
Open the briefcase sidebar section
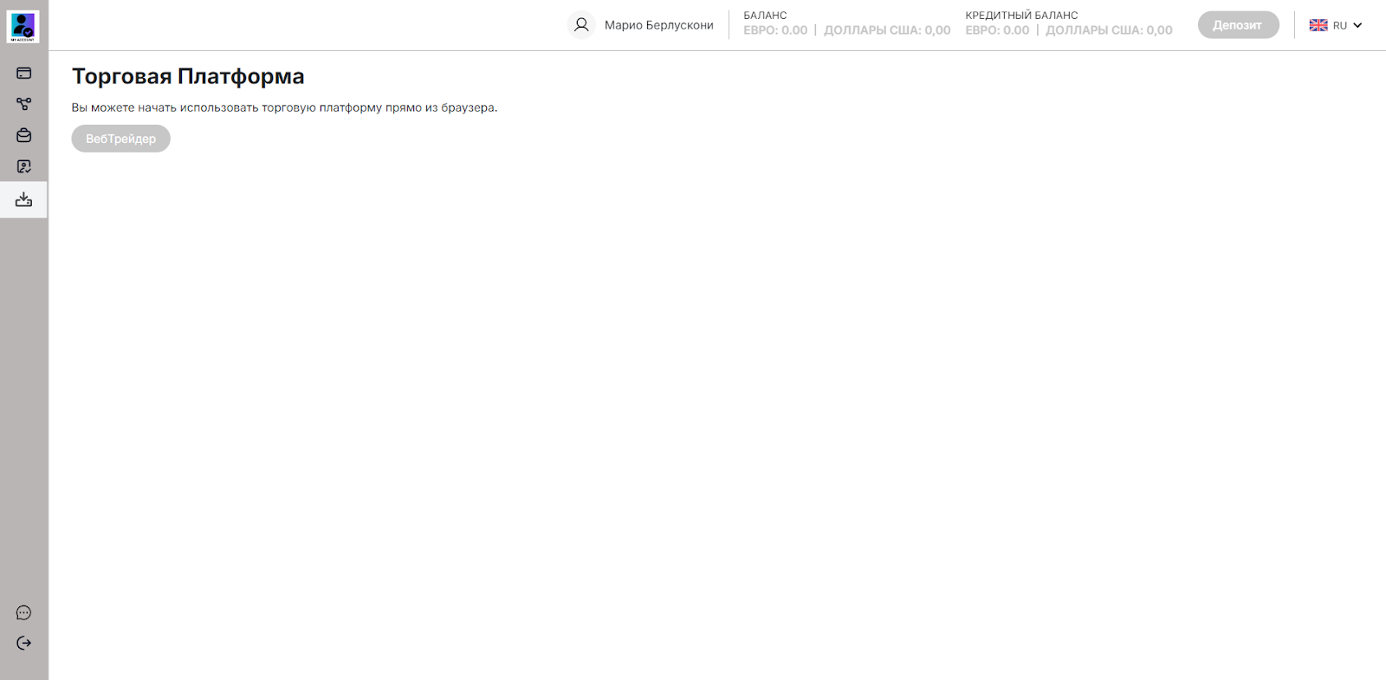click(24, 135)
